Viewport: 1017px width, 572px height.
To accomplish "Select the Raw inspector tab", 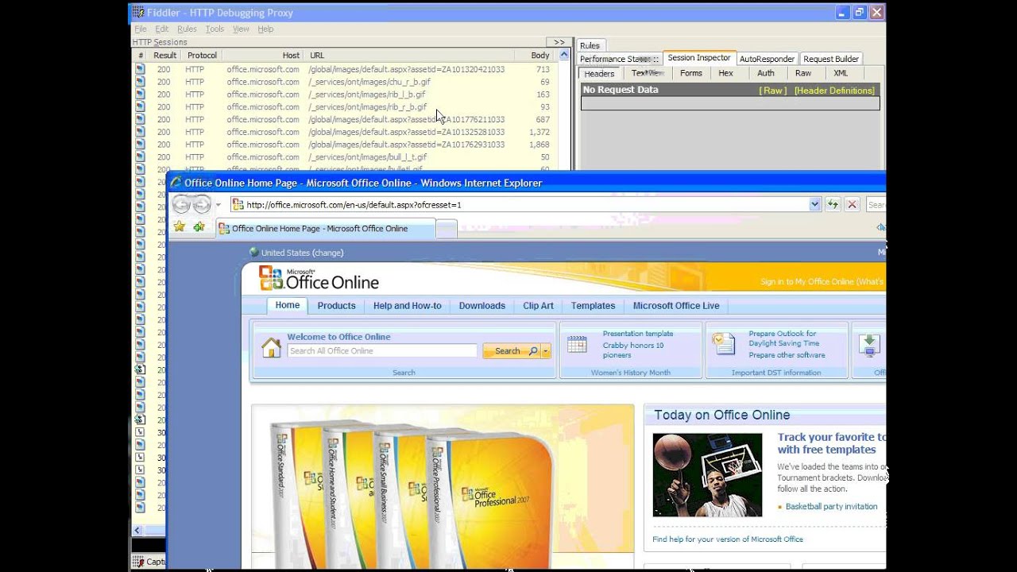I will pos(803,73).
